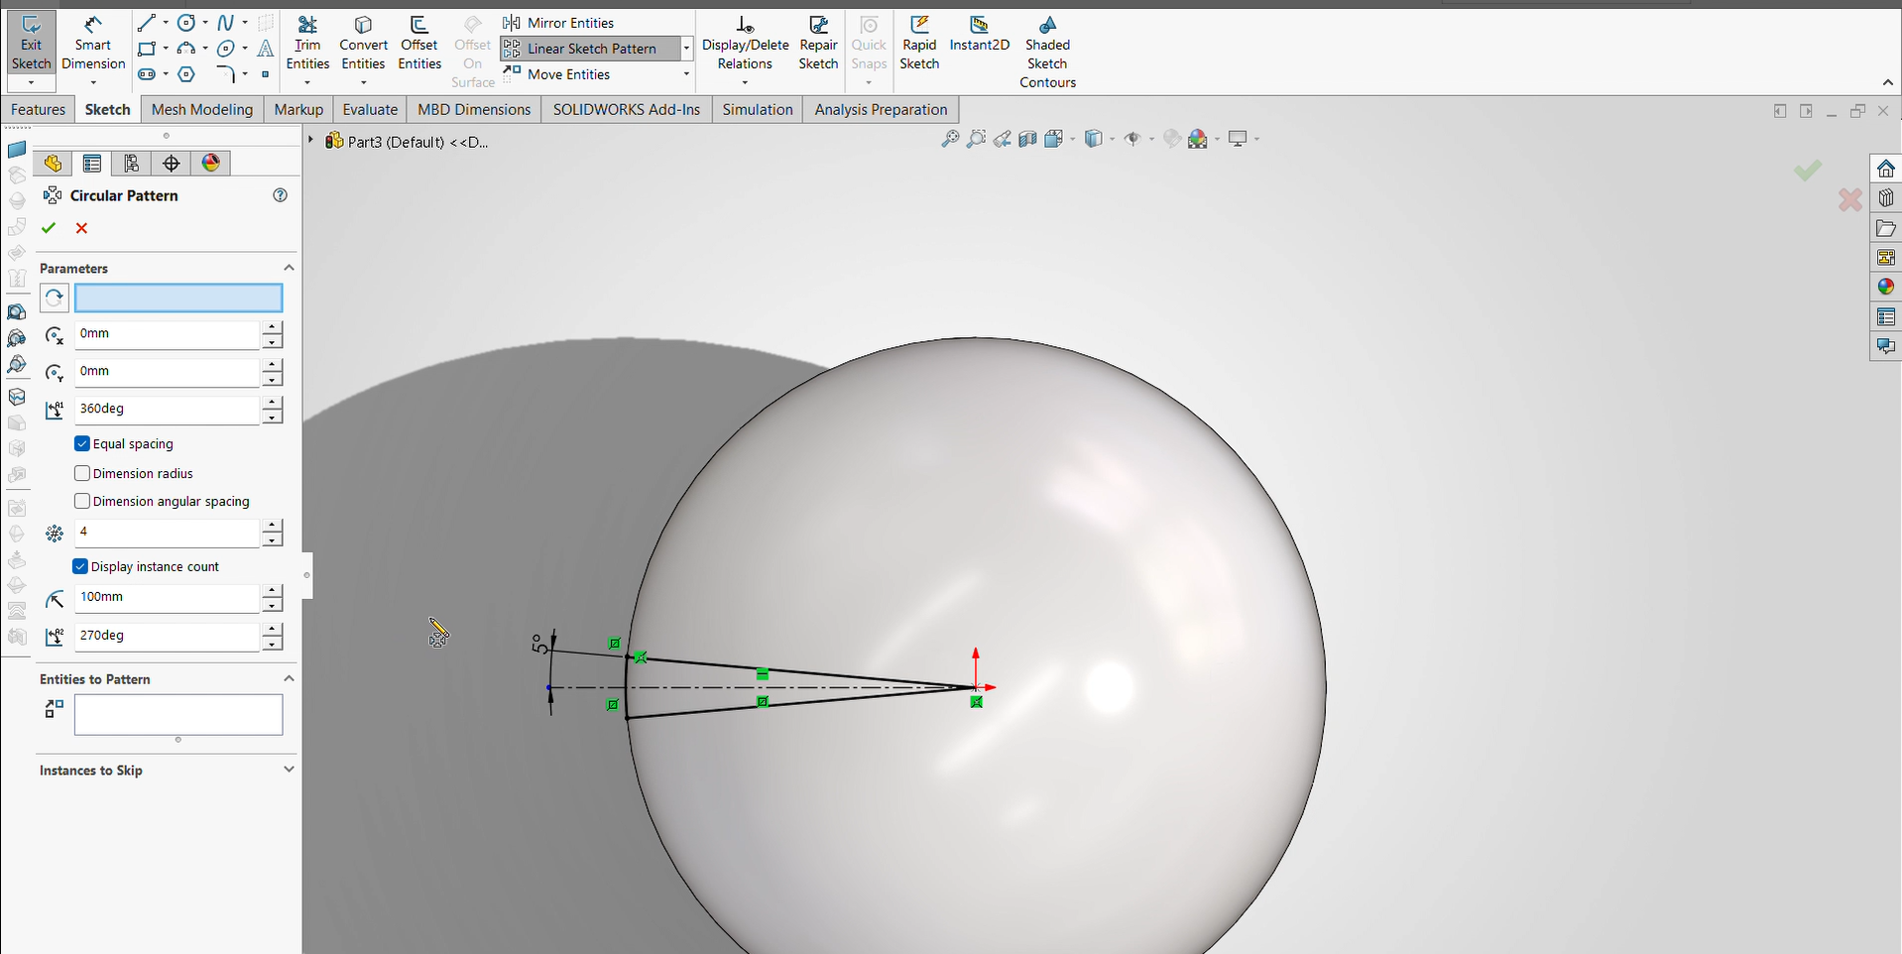Activate the Corner Rectangle tool

coord(146,49)
